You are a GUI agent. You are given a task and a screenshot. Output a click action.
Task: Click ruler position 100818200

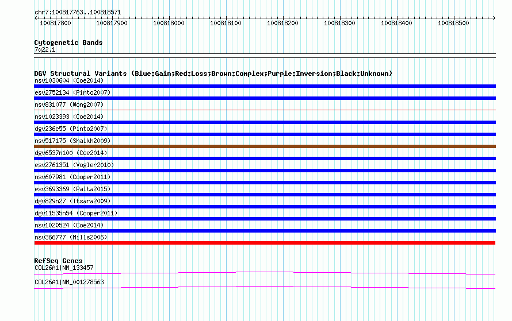(x=282, y=23)
